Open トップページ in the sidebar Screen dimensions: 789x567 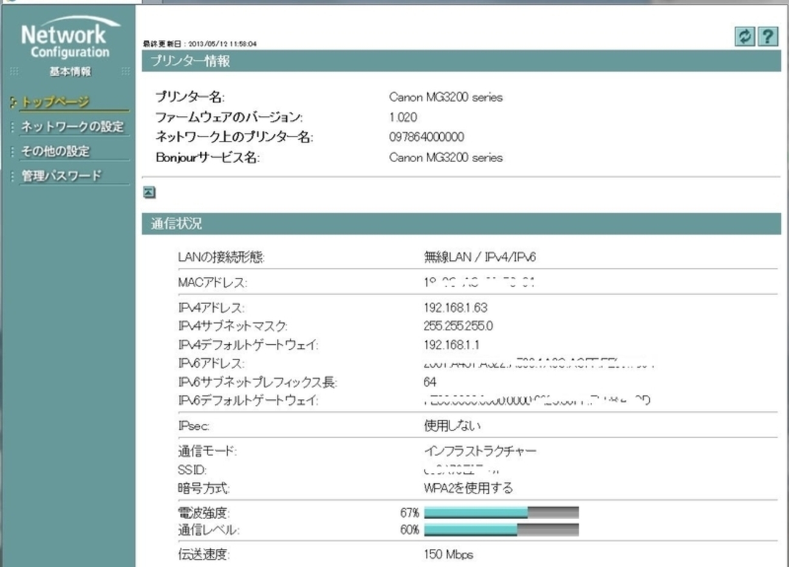55,102
